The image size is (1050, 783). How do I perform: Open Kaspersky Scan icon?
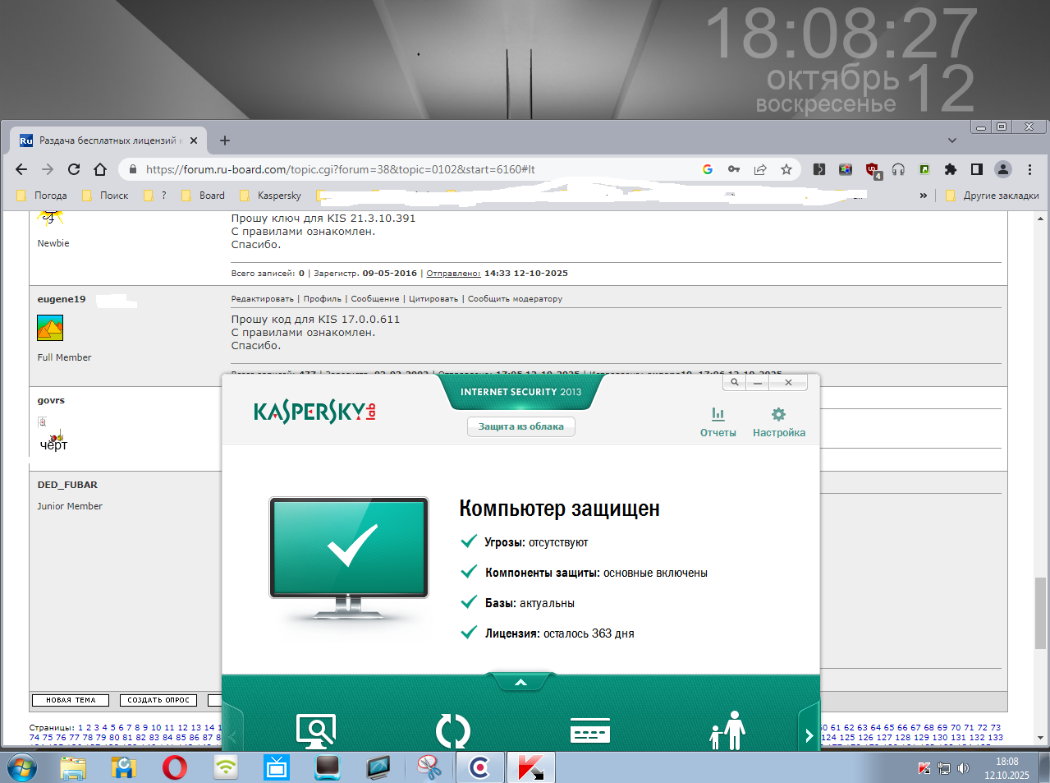[x=316, y=731]
